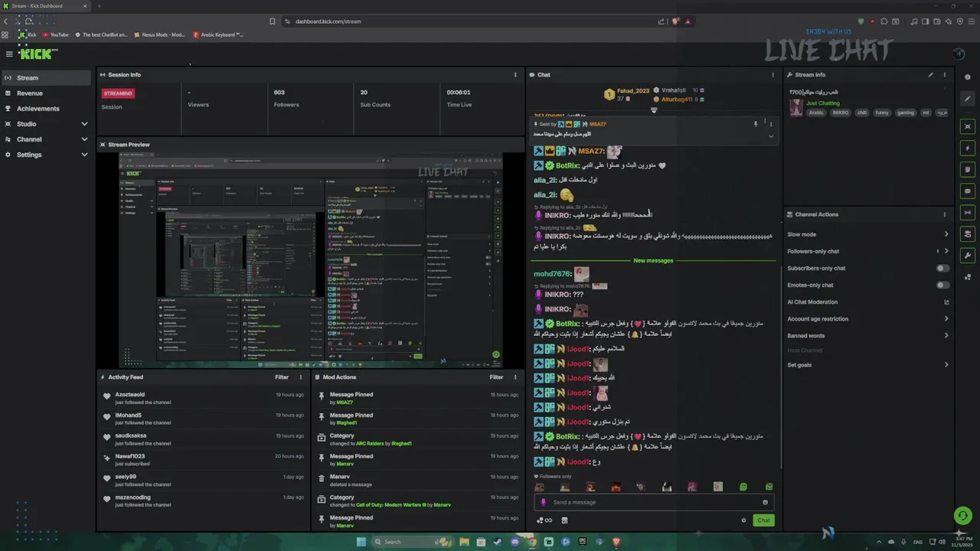Bookmark this page in address bar

[x=272, y=21]
